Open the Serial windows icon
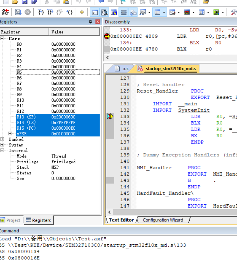 (x=172, y=12)
